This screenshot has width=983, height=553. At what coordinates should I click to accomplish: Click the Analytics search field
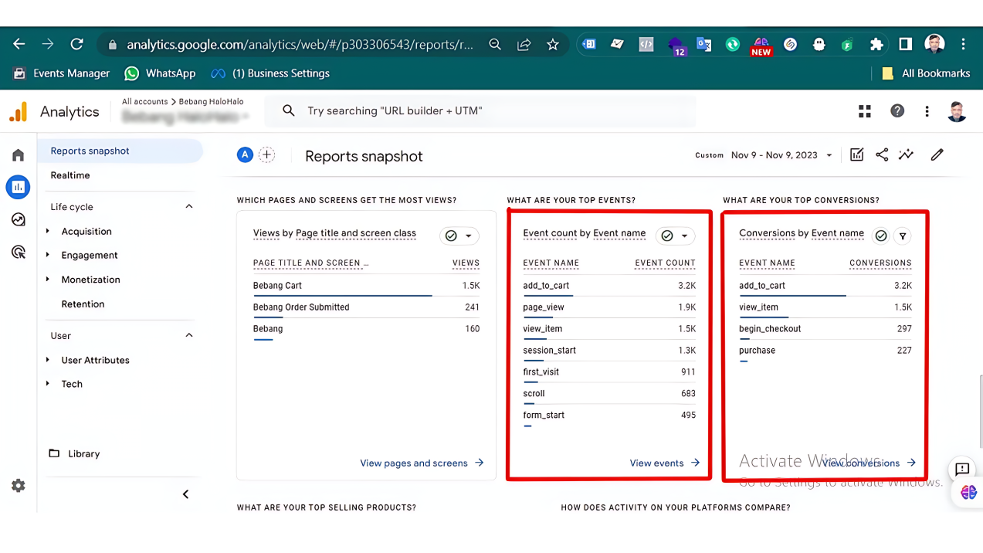click(x=480, y=111)
